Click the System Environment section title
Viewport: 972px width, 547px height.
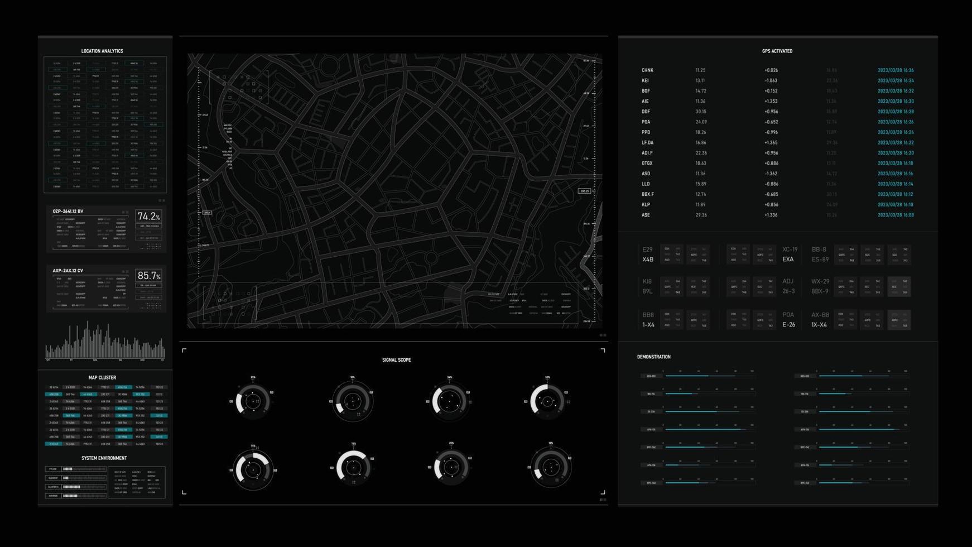pyautogui.click(x=104, y=458)
